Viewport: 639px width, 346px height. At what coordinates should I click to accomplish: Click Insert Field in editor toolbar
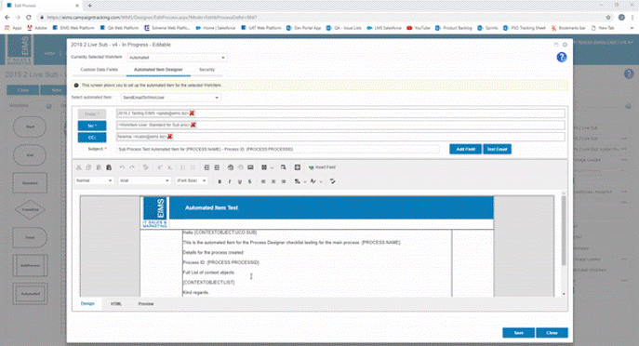point(322,167)
